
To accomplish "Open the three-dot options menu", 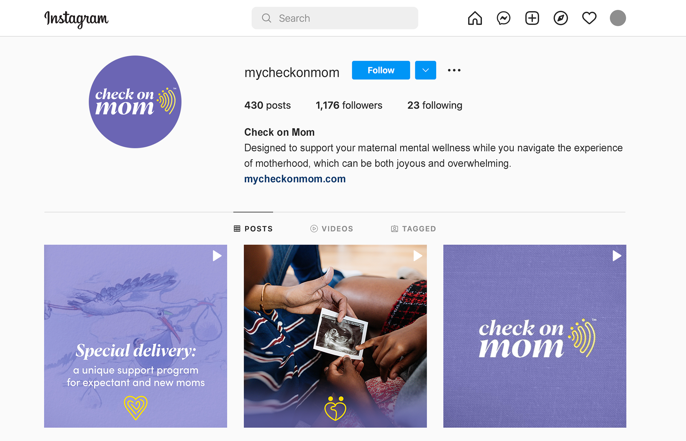I will [x=454, y=70].
